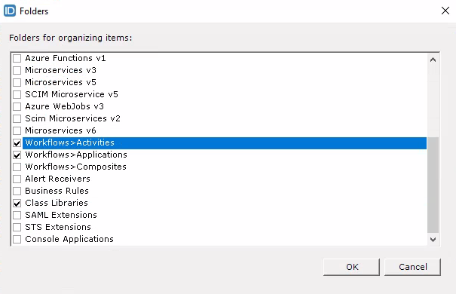Select the Azure WebJobs v3 list item
Viewport: 456px width, 294px height.
pyautogui.click(x=64, y=106)
